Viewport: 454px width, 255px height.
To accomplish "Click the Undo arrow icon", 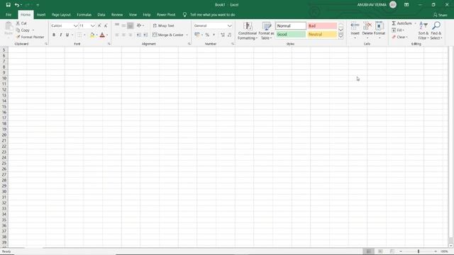I will click(x=17, y=5).
